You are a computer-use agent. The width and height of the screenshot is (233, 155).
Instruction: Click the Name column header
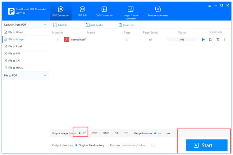[91, 32]
